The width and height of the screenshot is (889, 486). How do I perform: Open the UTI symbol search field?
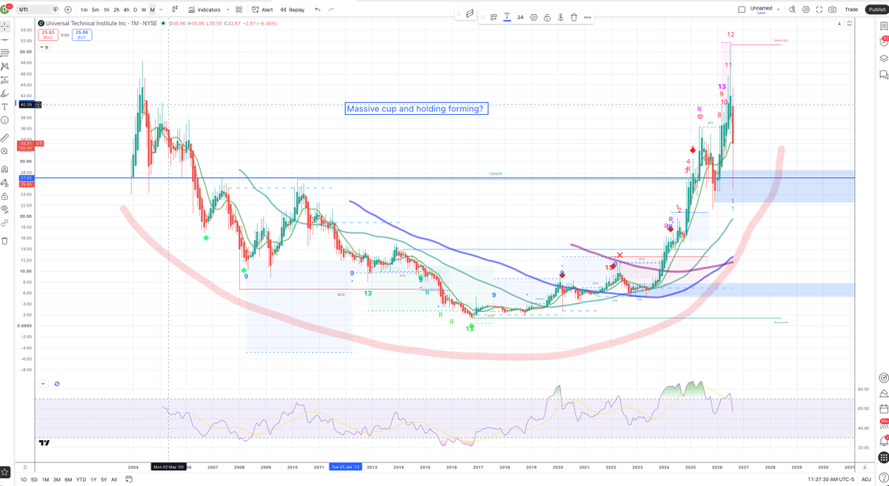[x=39, y=10]
